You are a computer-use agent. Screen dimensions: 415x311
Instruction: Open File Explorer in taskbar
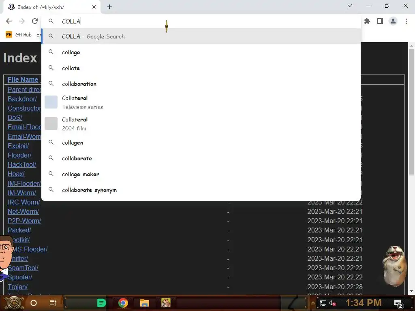pos(145,303)
